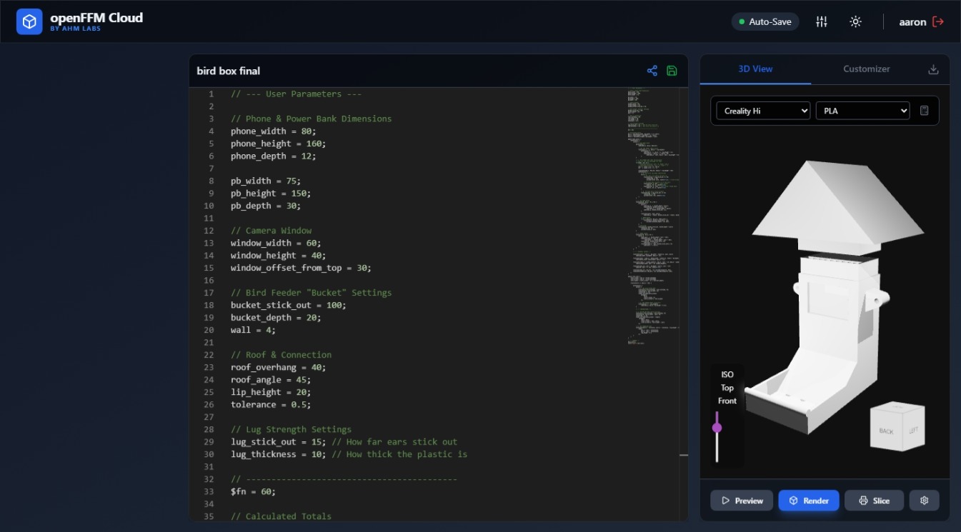
Task: Open slicer settings with the gear icon
Action: [924, 500]
